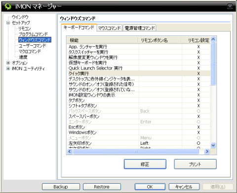Click the horizontal scrollbar thumb
Viewport: 237px width, 193px height.
136,151
